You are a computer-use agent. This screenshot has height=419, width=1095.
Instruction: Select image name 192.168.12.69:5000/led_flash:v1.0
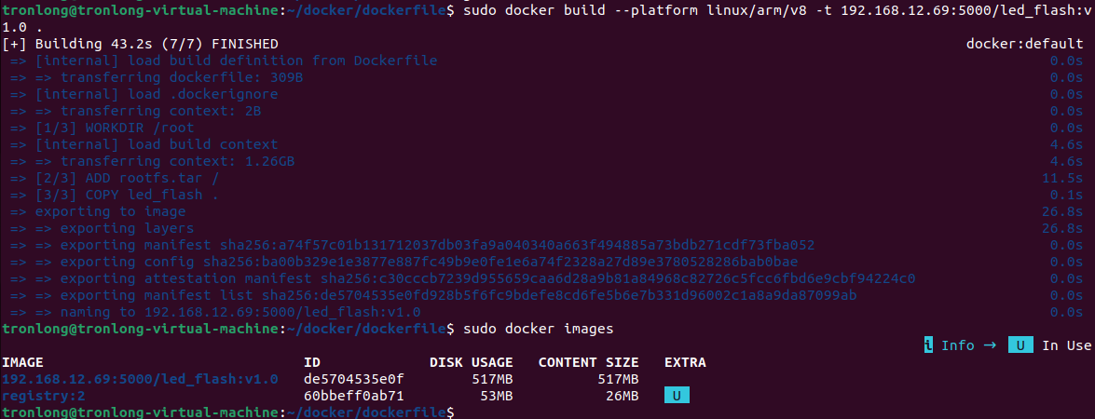click(141, 379)
